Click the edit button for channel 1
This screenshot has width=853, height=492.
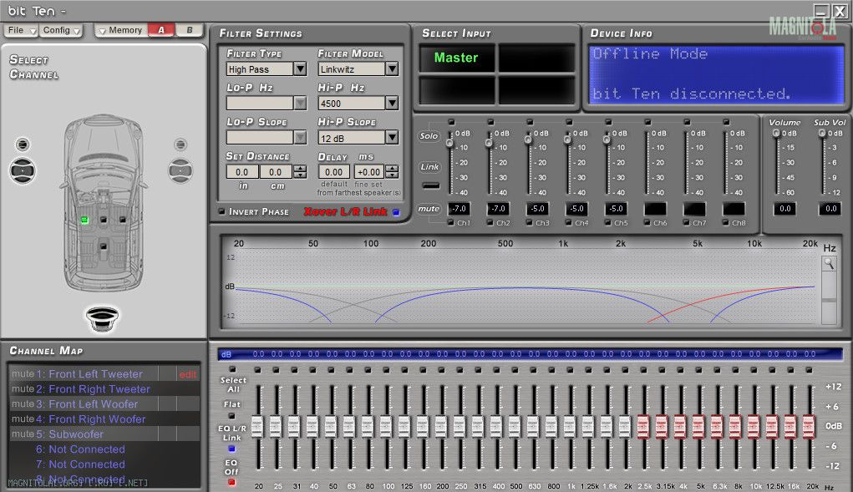[188, 374]
